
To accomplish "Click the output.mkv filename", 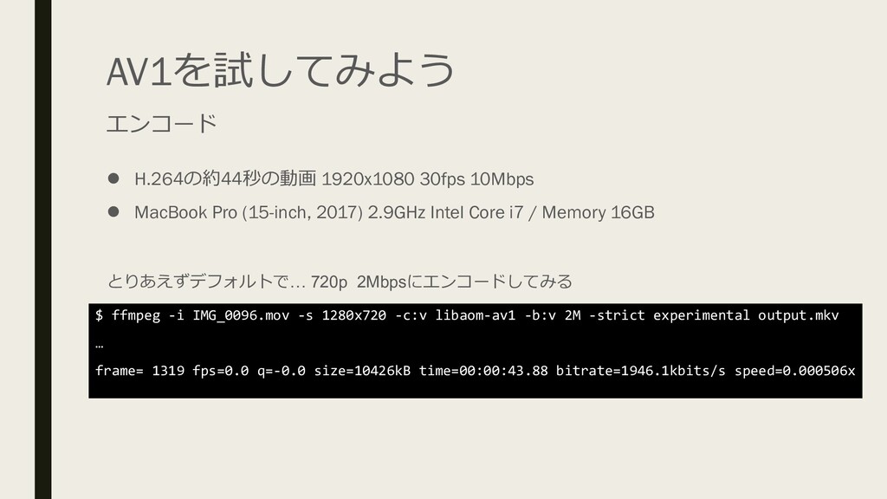I will click(799, 315).
